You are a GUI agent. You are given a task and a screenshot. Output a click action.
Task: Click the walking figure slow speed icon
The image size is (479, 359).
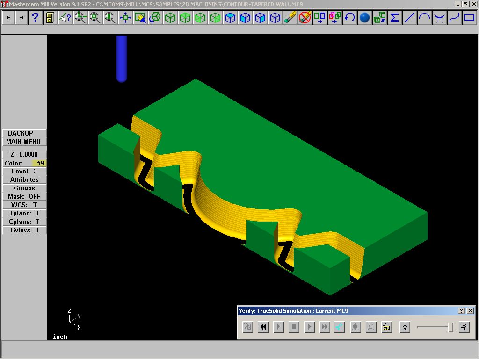click(x=405, y=327)
